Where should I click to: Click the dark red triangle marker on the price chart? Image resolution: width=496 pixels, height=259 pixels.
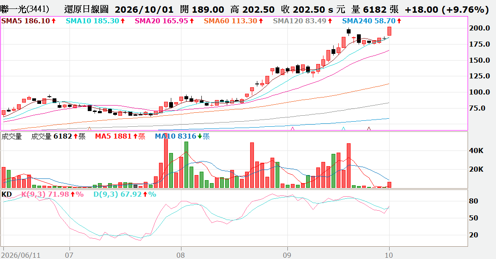coord(369,128)
